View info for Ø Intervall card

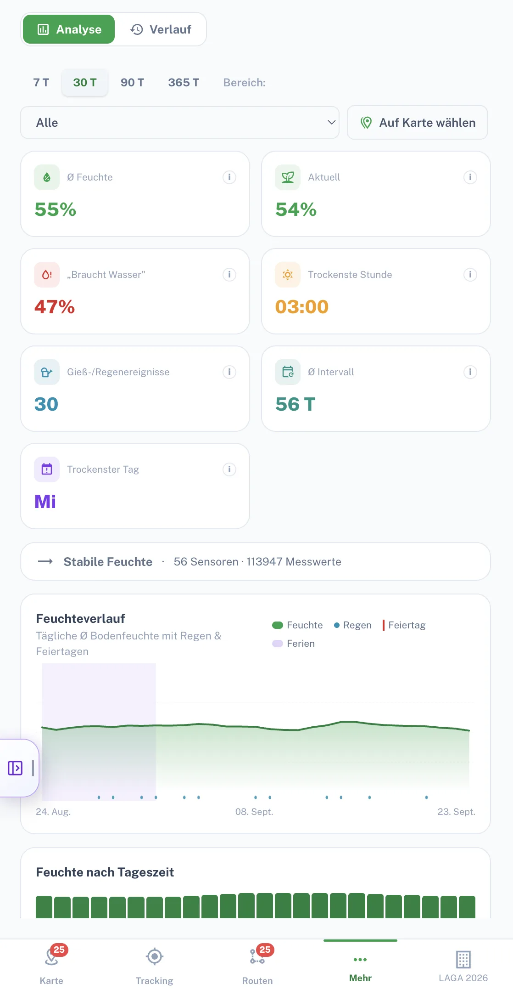point(470,372)
